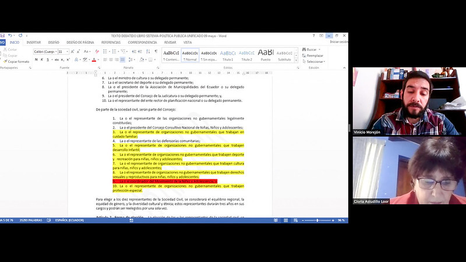Show or hide paragraph marks (¶)

[156, 52]
